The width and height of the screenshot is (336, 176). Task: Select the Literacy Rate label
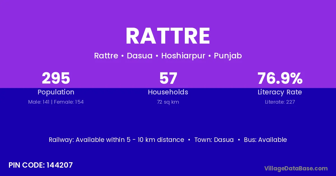point(280,92)
